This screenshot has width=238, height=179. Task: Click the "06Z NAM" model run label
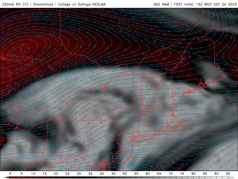click(x=161, y=4)
